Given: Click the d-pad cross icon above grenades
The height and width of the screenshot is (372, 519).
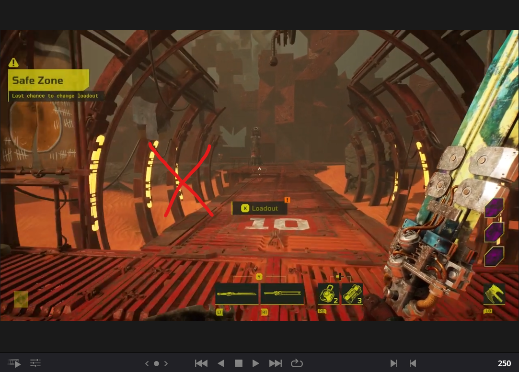Looking at the screenshot, I should click(x=340, y=276).
